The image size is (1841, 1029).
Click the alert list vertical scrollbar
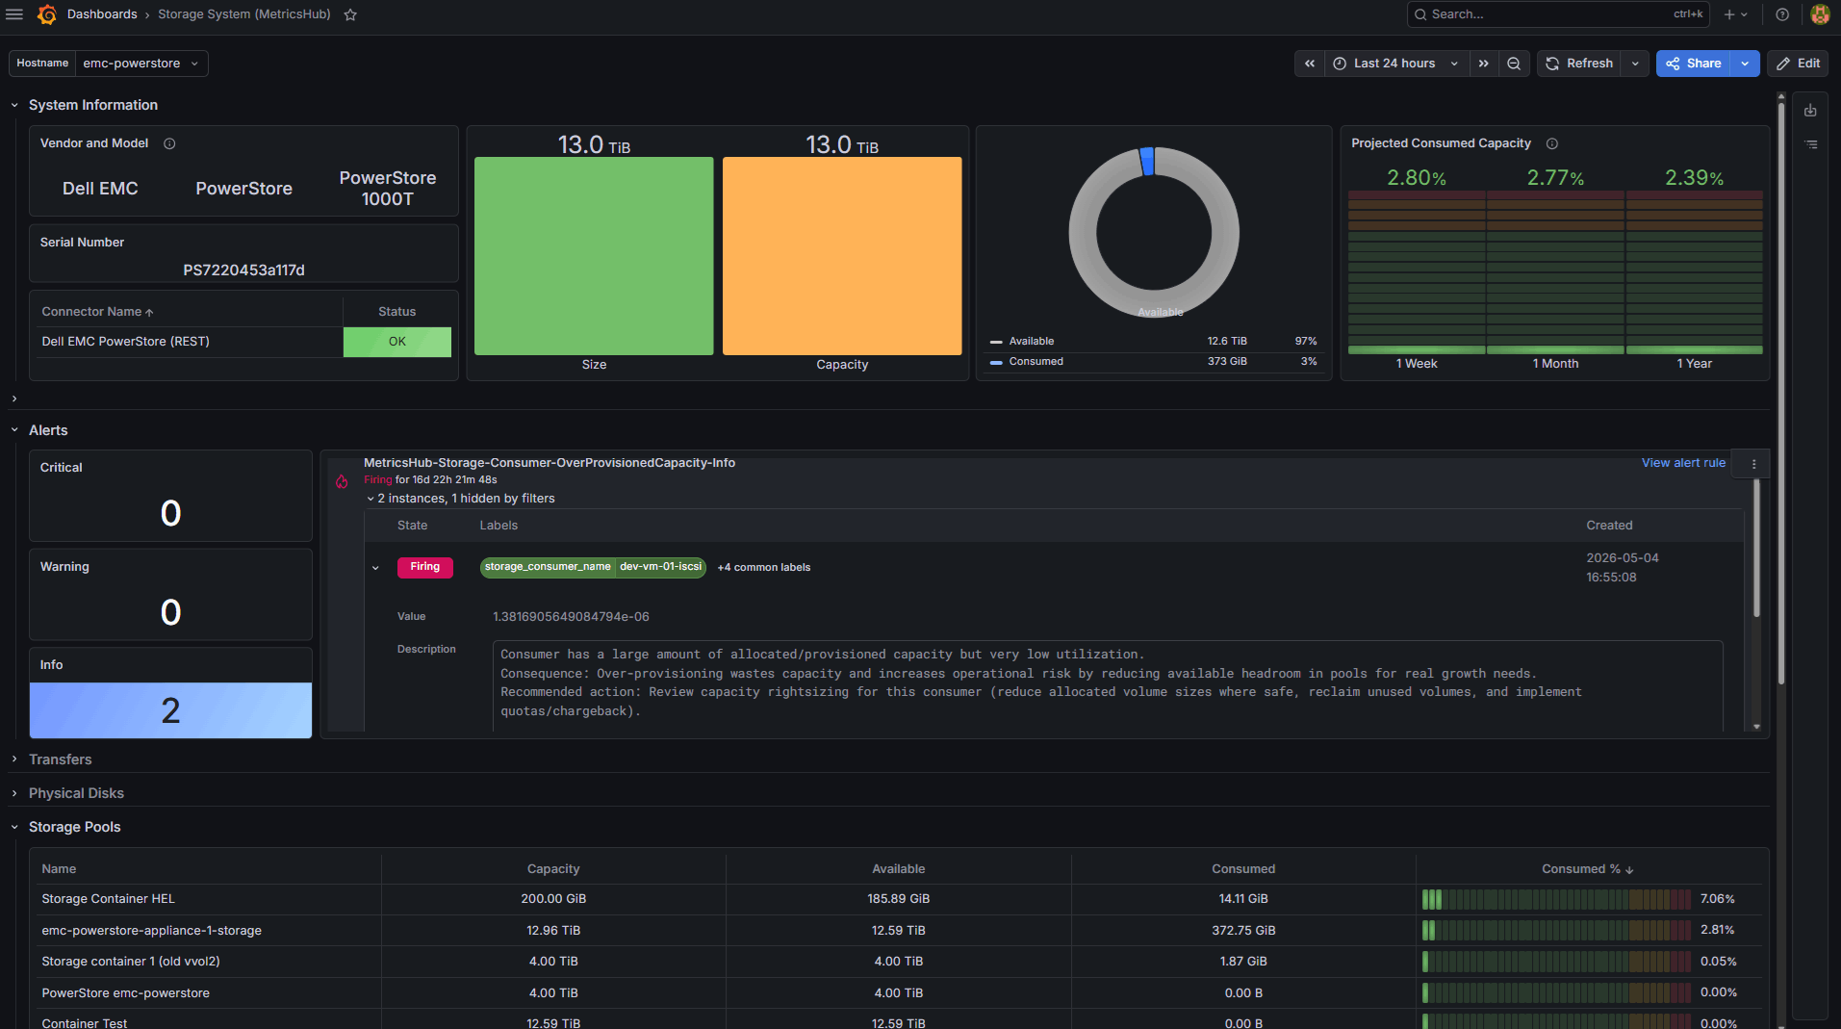pos(1756,549)
